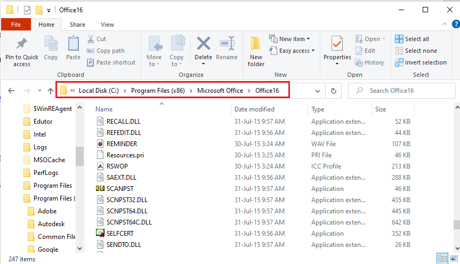Click the Move to icon
460x264 pixels.
[155, 44]
